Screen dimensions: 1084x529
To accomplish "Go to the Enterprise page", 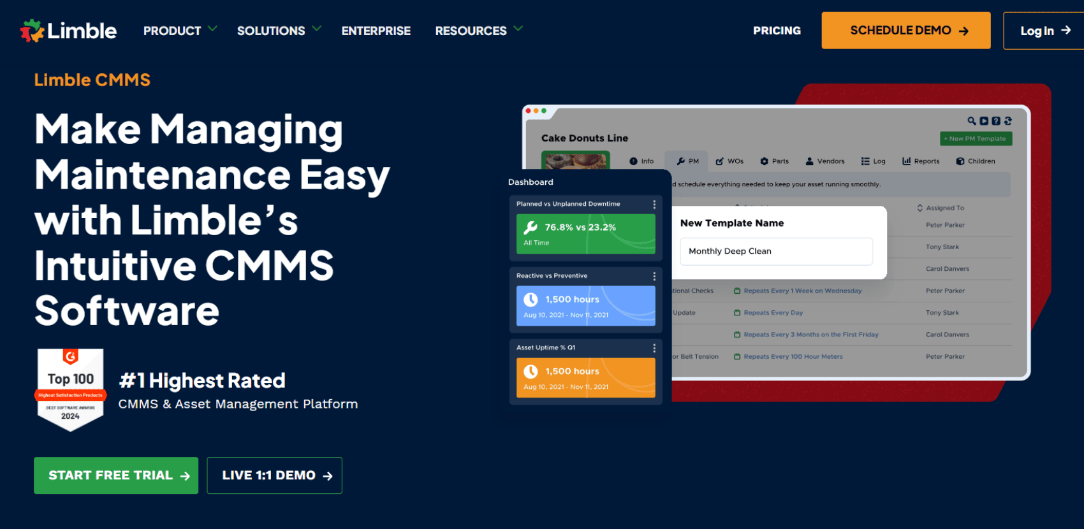I will pos(376,31).
